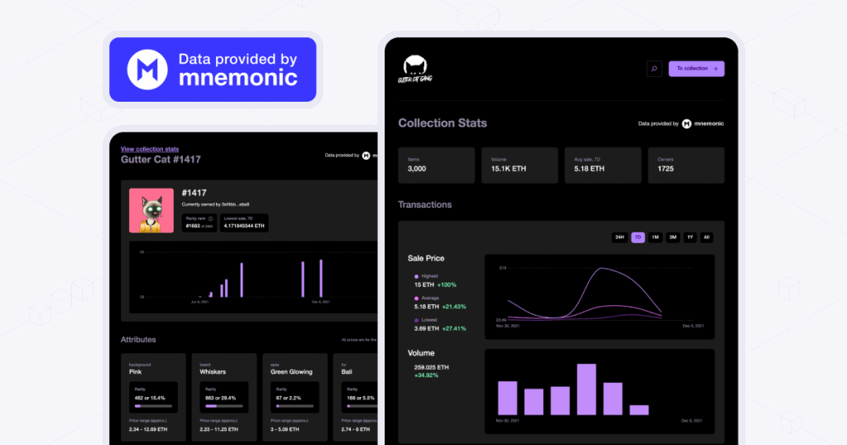
Task: Click the 462 or 15.4% rarity text
Action: pyautogui.click(x=150, y=398)
